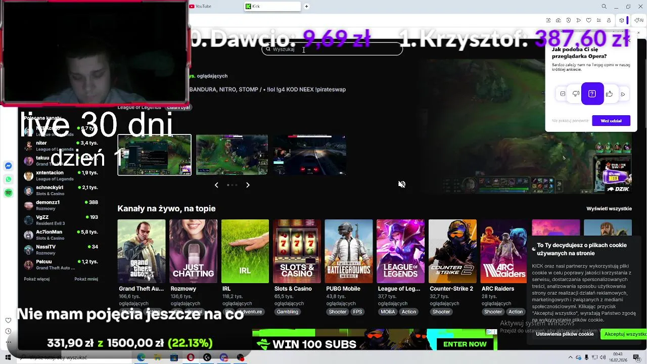The image size is (647, 364).
Task: Open the PUBG Mobile category card
Action: tap(349, 251)
